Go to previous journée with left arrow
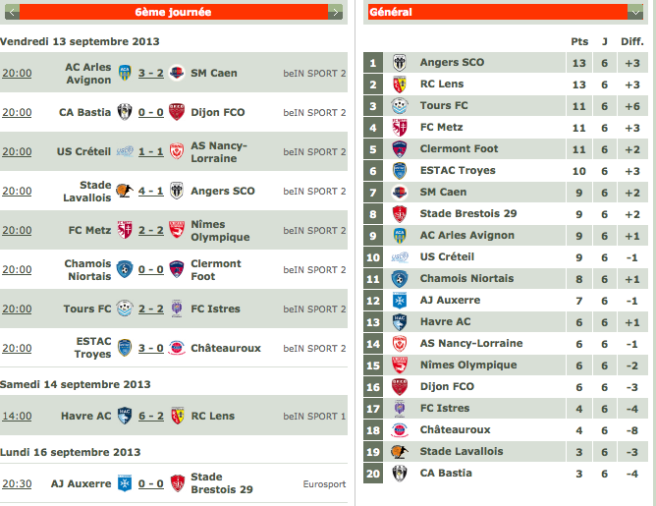 (x=12, y=12)
